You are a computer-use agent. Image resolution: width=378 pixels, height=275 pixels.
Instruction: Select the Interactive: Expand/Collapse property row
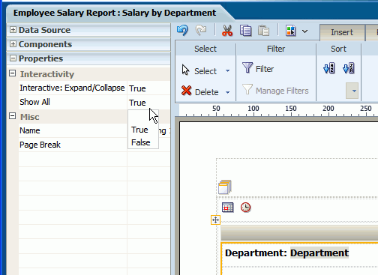click(x=94, y=88)
